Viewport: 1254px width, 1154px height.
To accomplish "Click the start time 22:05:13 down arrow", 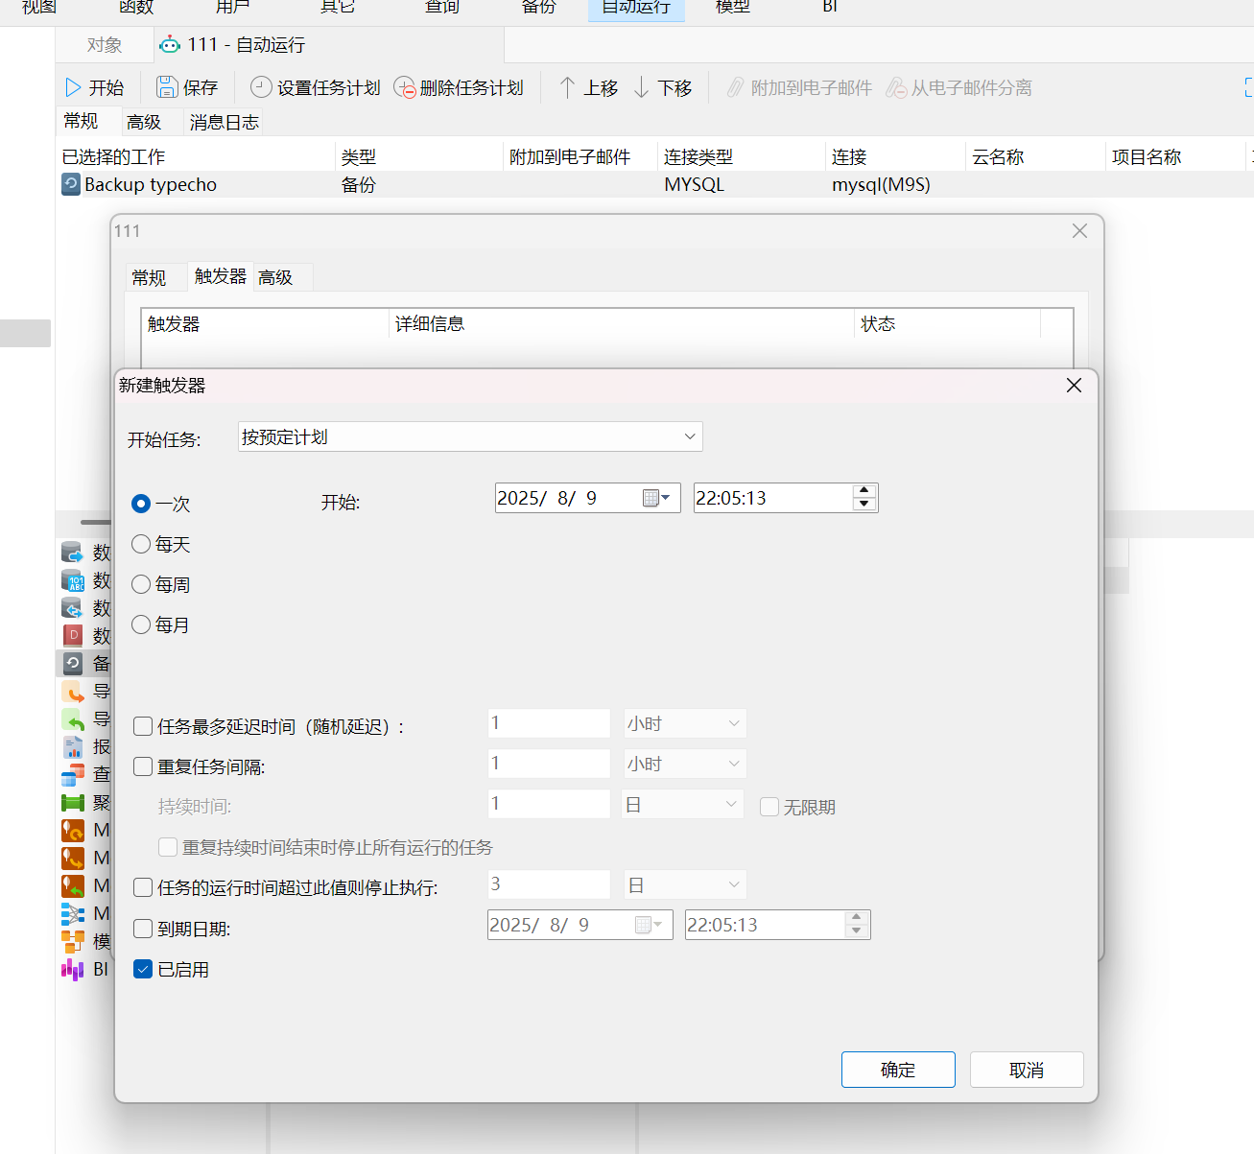I will 864,505.
